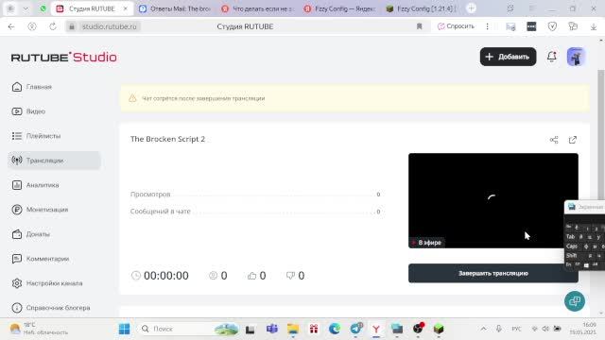Click the weather widget in taskbar
The height and width of the screenshot is (340, 605).
[x=39, y=329]
